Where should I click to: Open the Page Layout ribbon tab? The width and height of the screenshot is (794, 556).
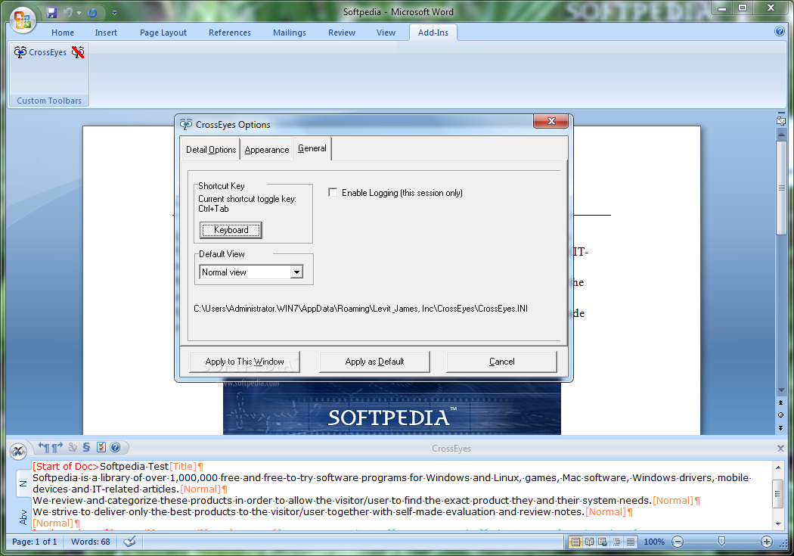coord(163,33)
